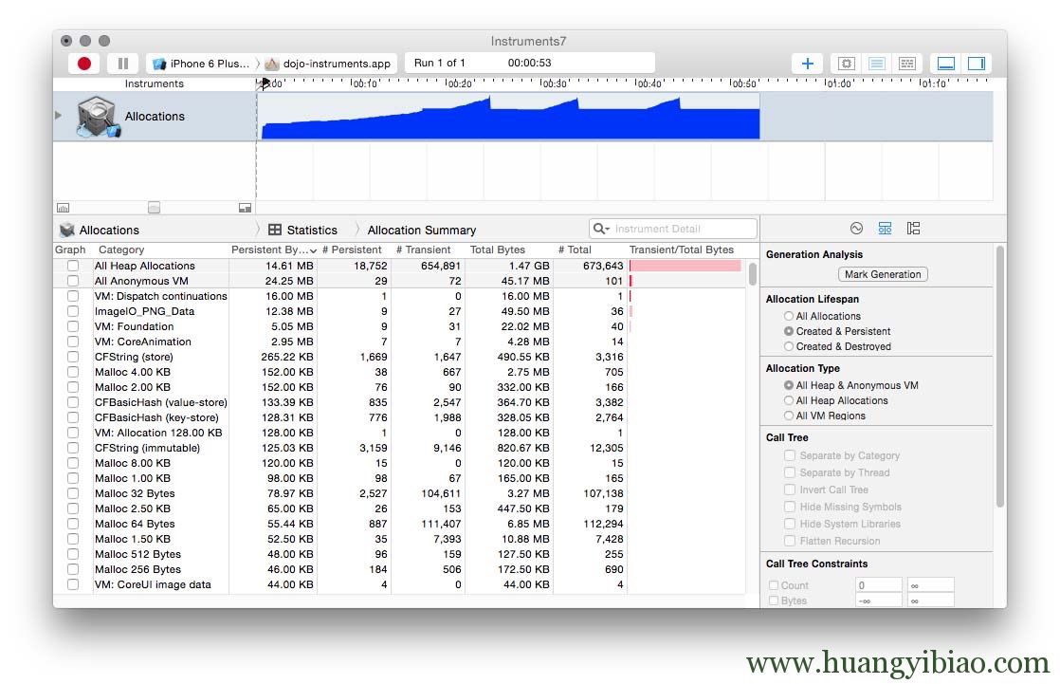The image size is (1060, 684).
Task: Open Extended Detail inspector icon
Action: 913,229
